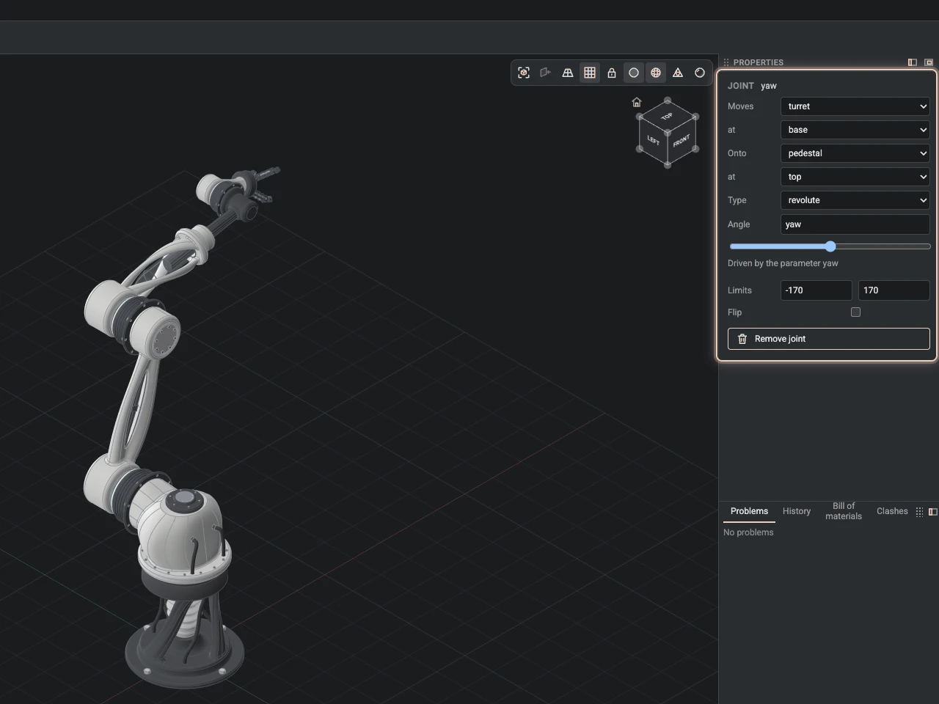This screenshot has height=704, width=939.
Task: Click the Remove joint button
Action: (x=829, y=339)
